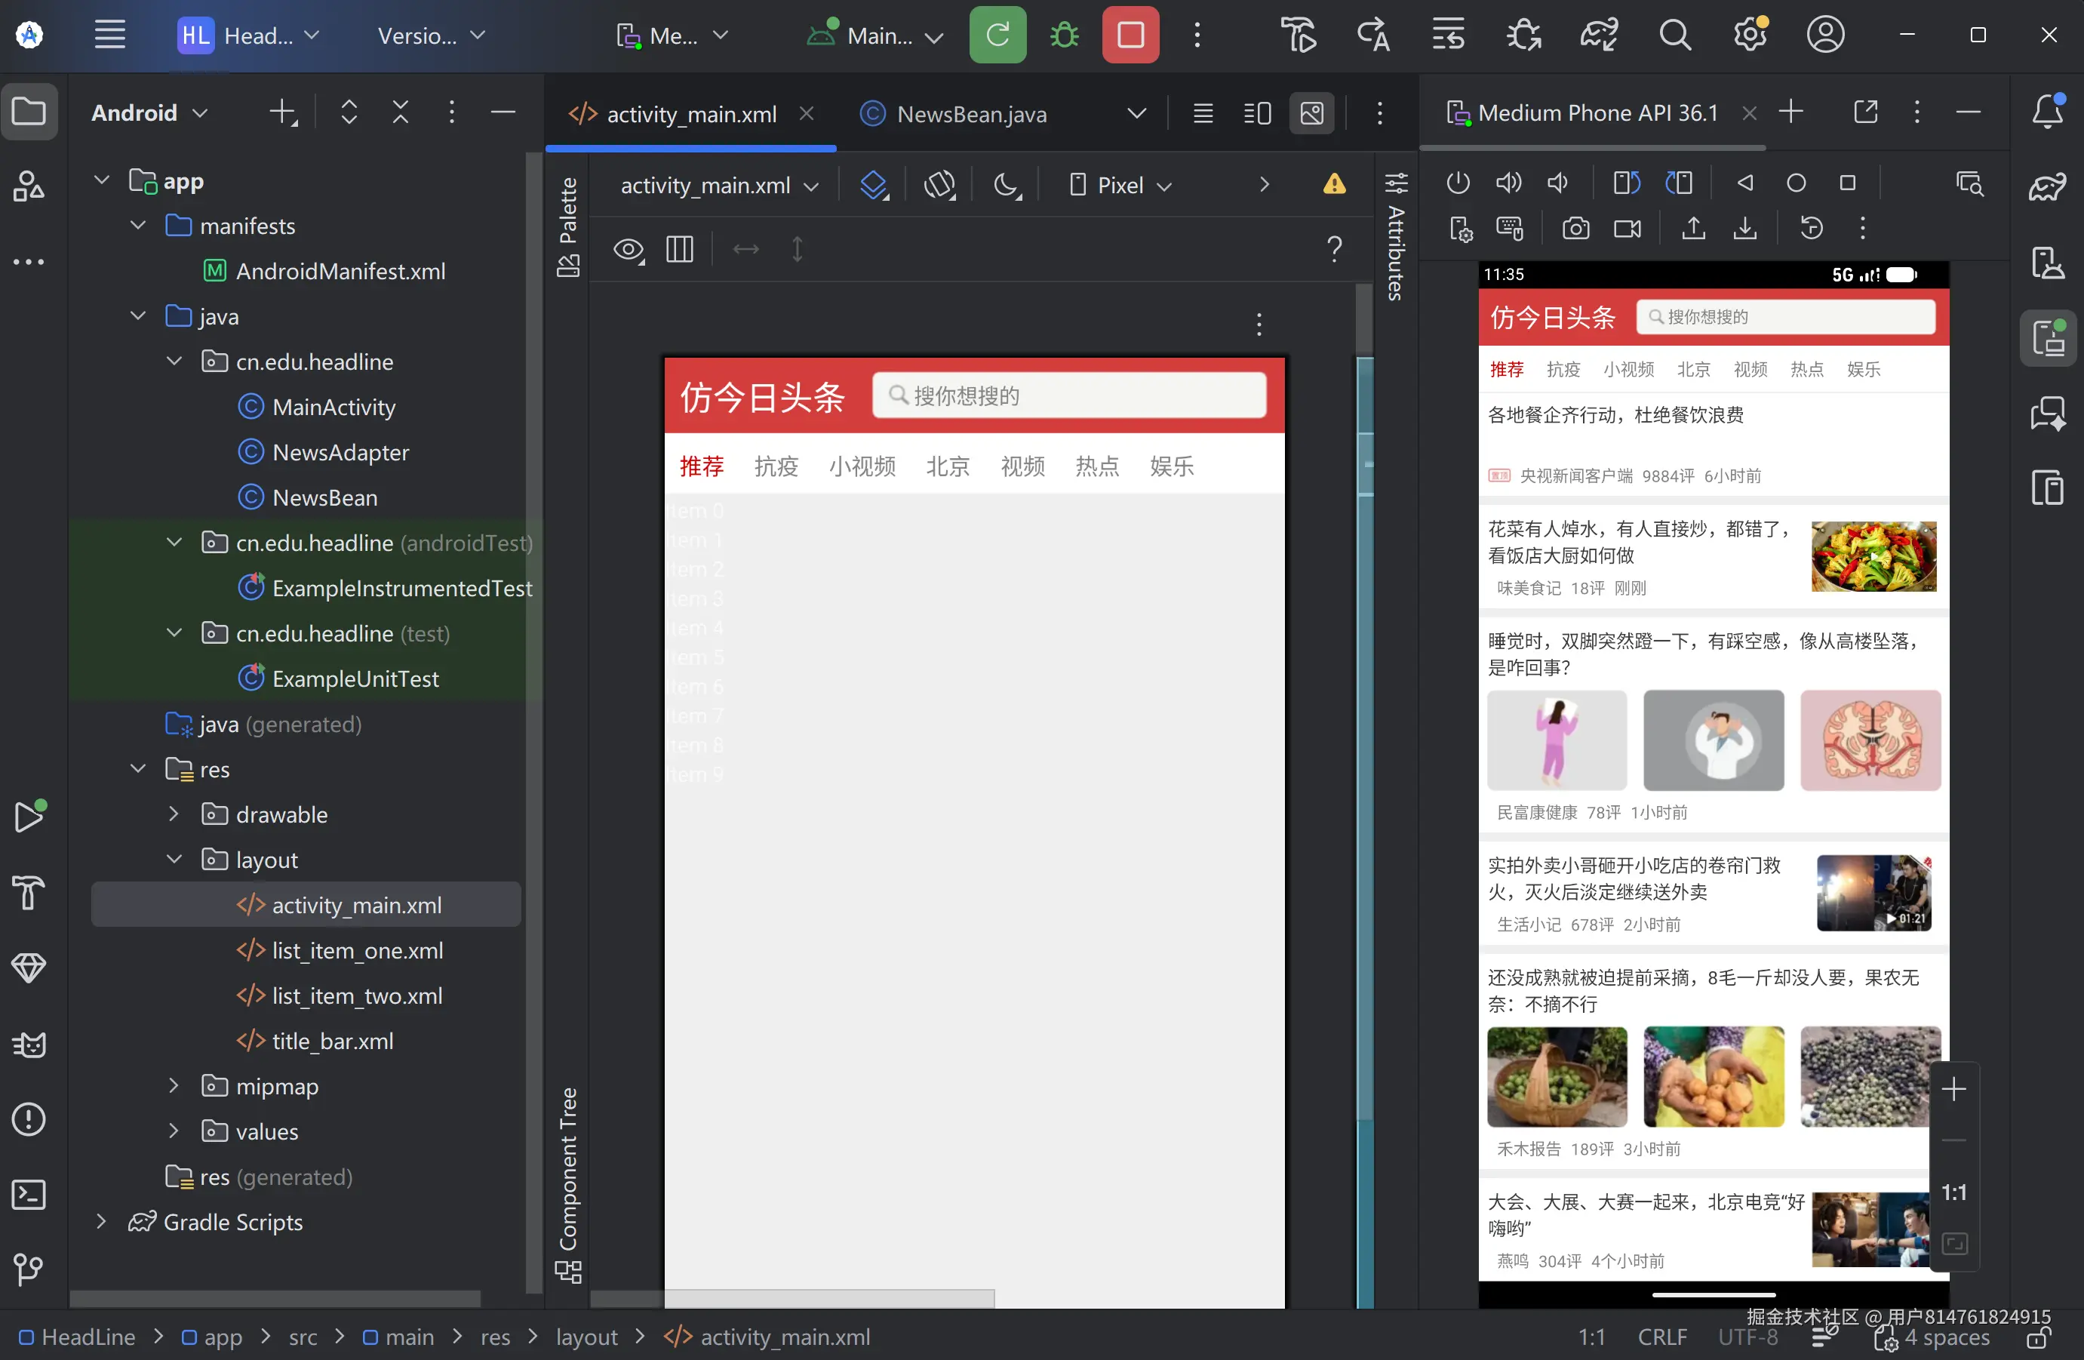Open Resource Manager from the left sidebar
This screenshot has height=1360, width=2084.
[x=29, y=186]
